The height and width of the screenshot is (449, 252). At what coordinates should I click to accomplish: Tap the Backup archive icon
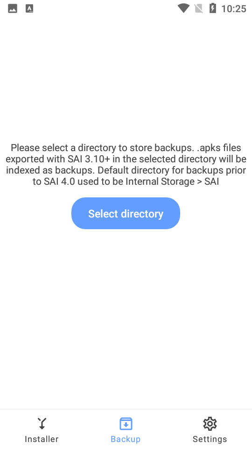[x=126, y=424]
